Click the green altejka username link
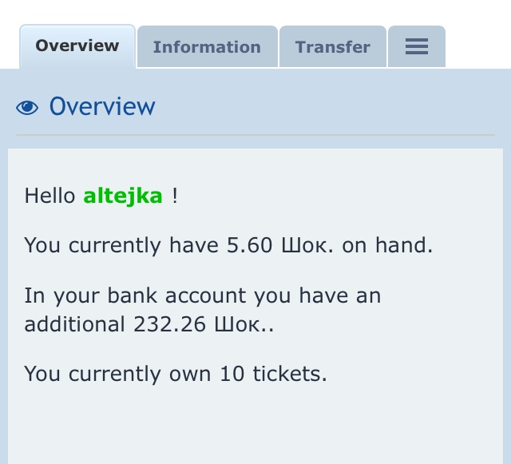511x464 pixels. (x=123, y=196)
